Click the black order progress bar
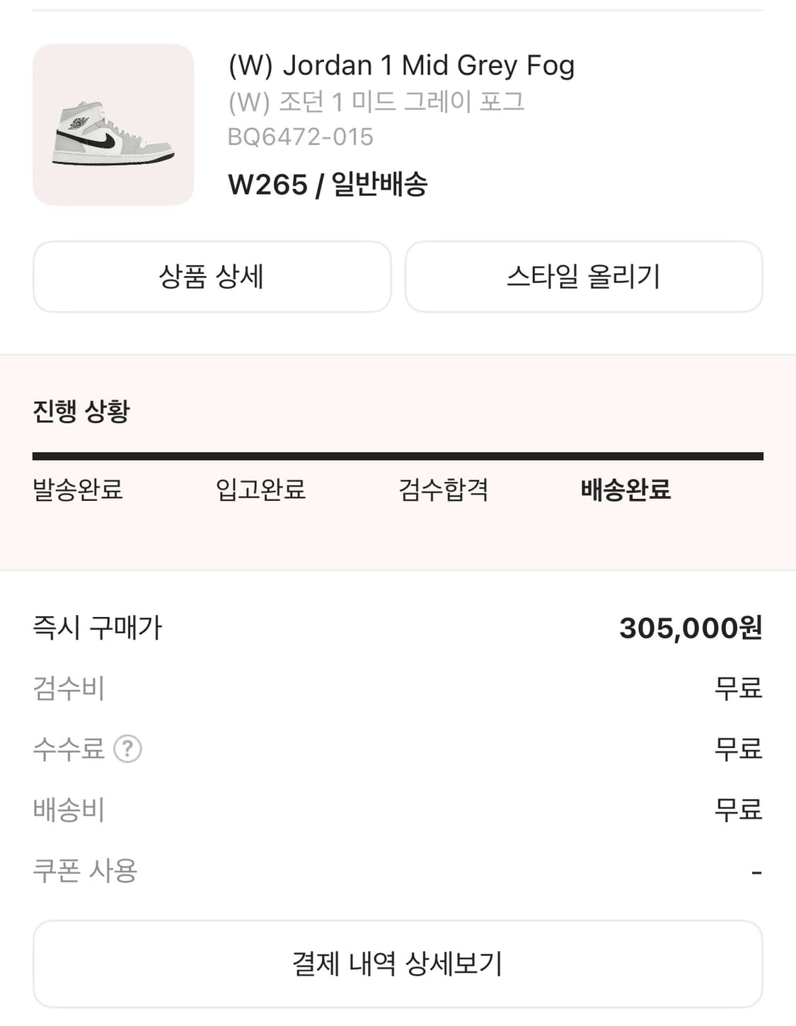The image size is (796, 1026). click(398, 456)
